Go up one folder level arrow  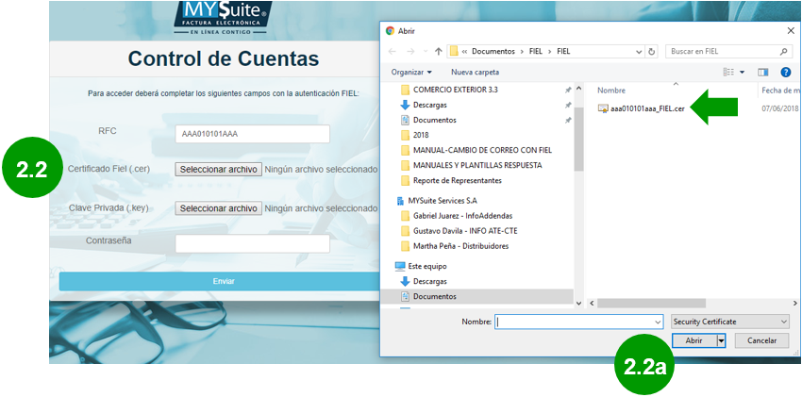click(x=439, y=52)
